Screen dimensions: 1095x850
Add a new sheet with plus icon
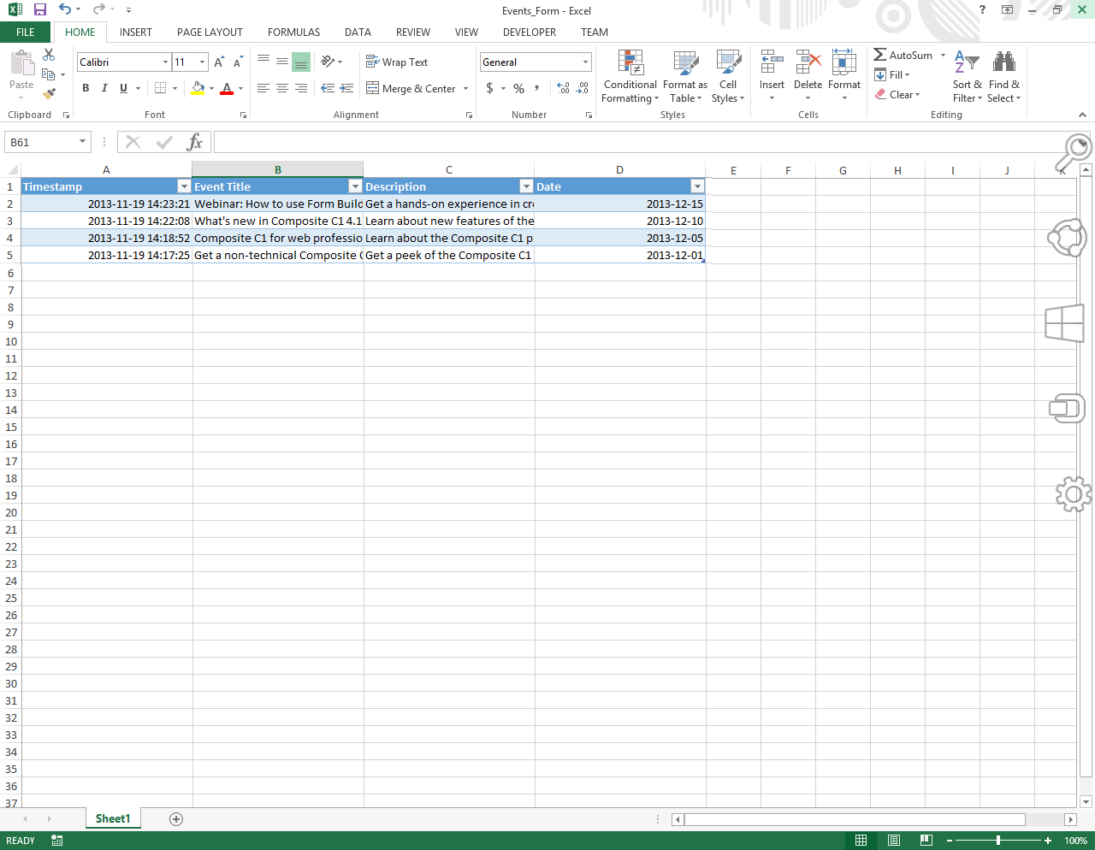pyautogui.click(x=176, y=819)
